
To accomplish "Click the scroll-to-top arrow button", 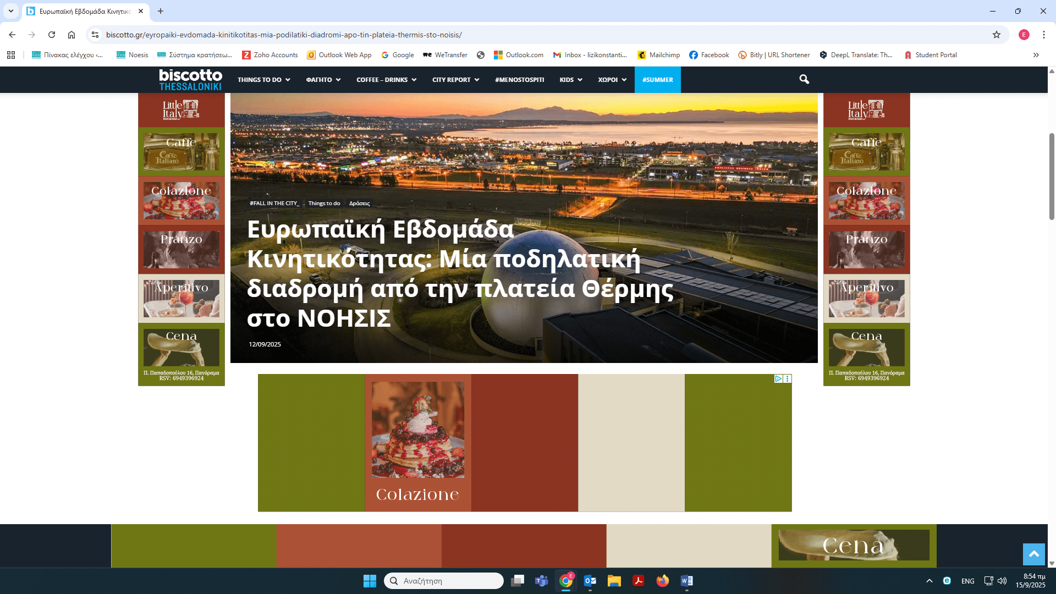I will click(1033, 554).
